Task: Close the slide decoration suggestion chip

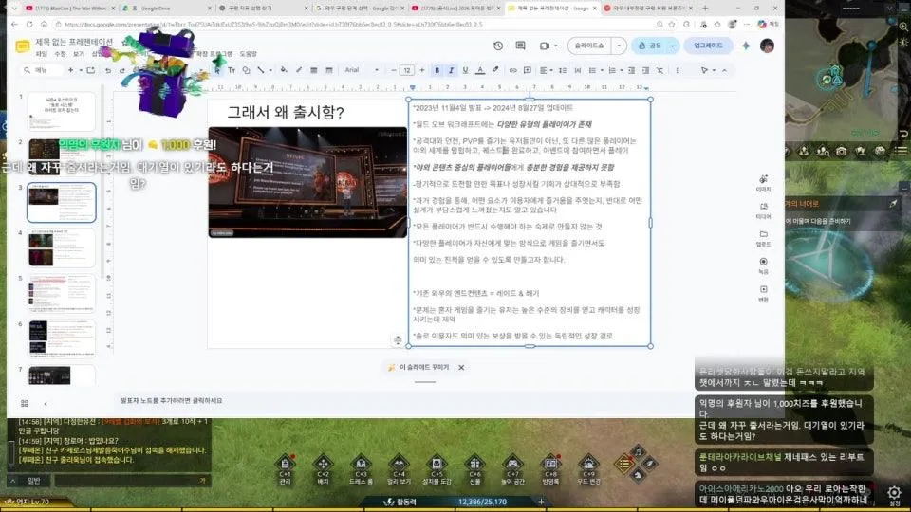Action: (x=461, y=368)
